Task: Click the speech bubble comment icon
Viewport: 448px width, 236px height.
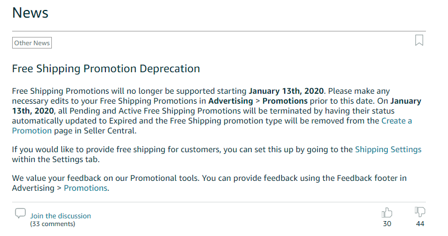Action: (20, 213)
